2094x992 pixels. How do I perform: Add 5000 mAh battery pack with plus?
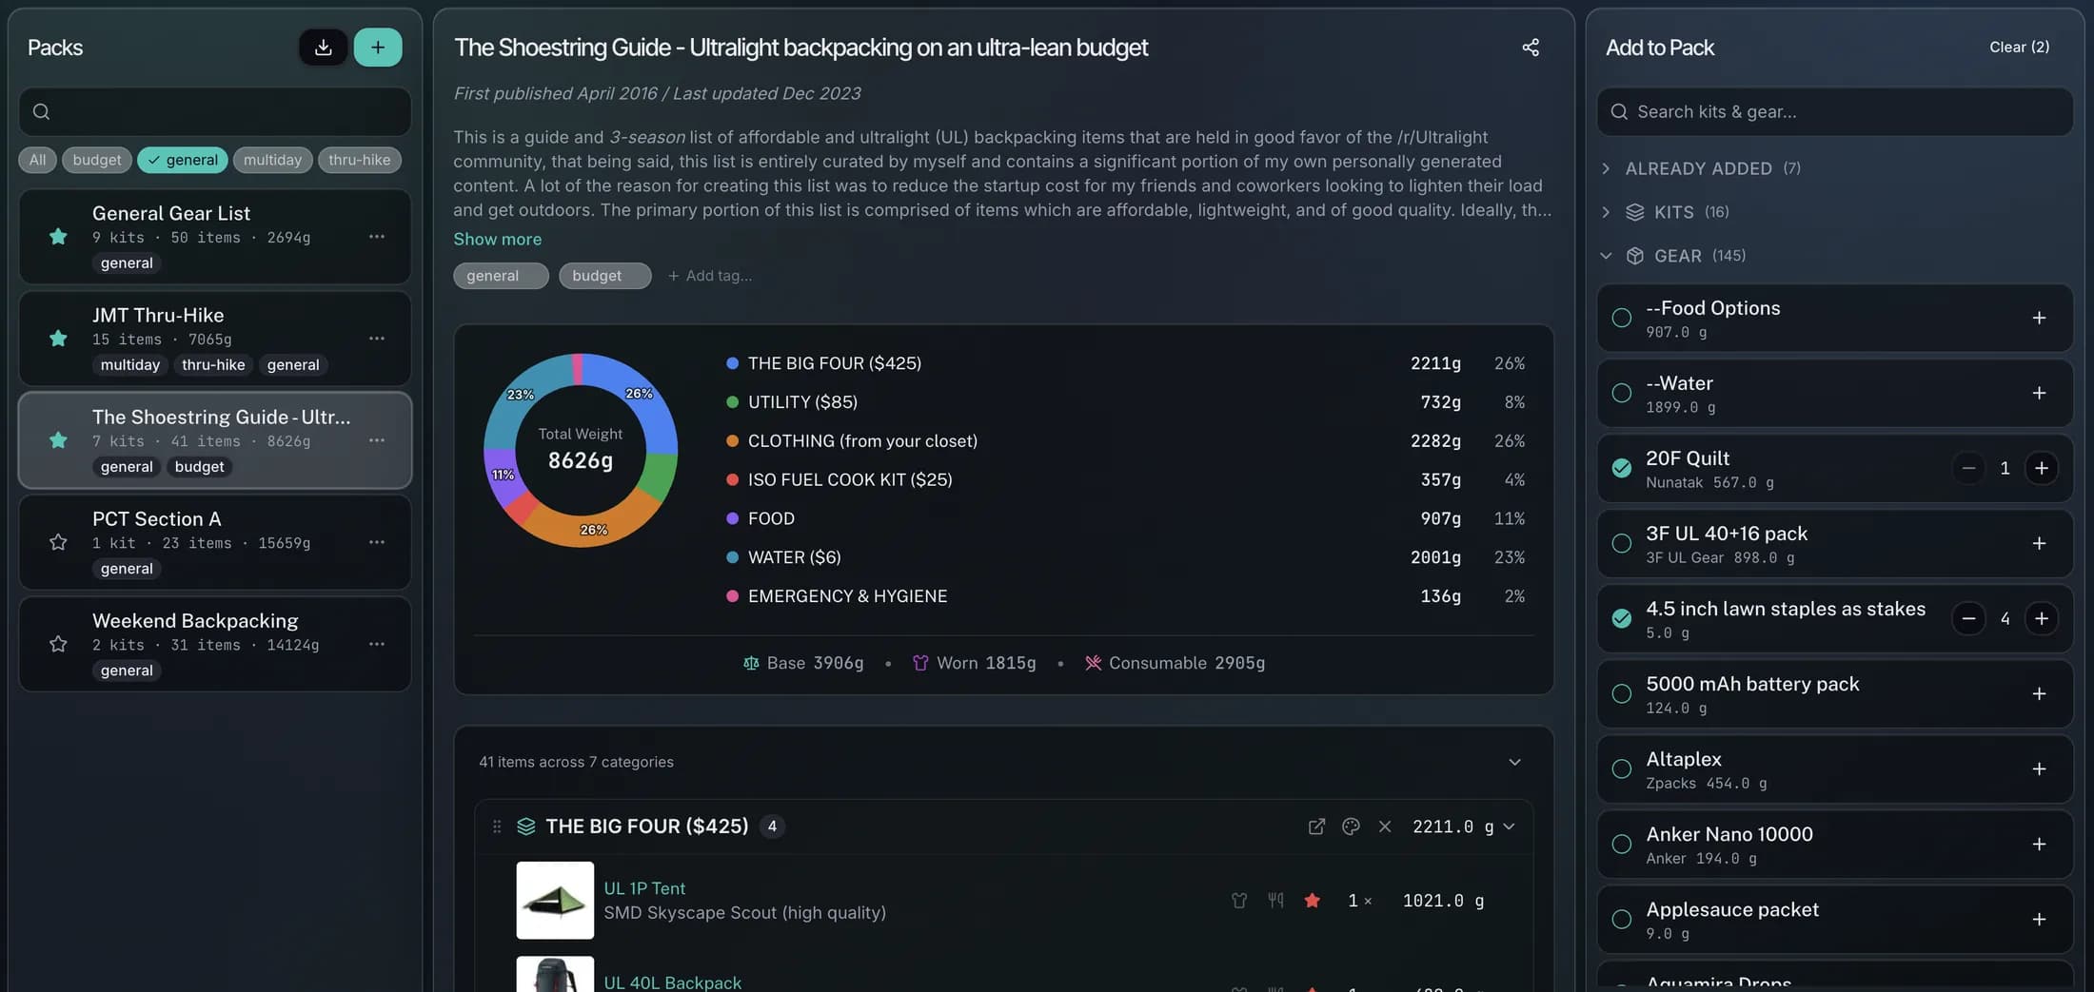2039,693
